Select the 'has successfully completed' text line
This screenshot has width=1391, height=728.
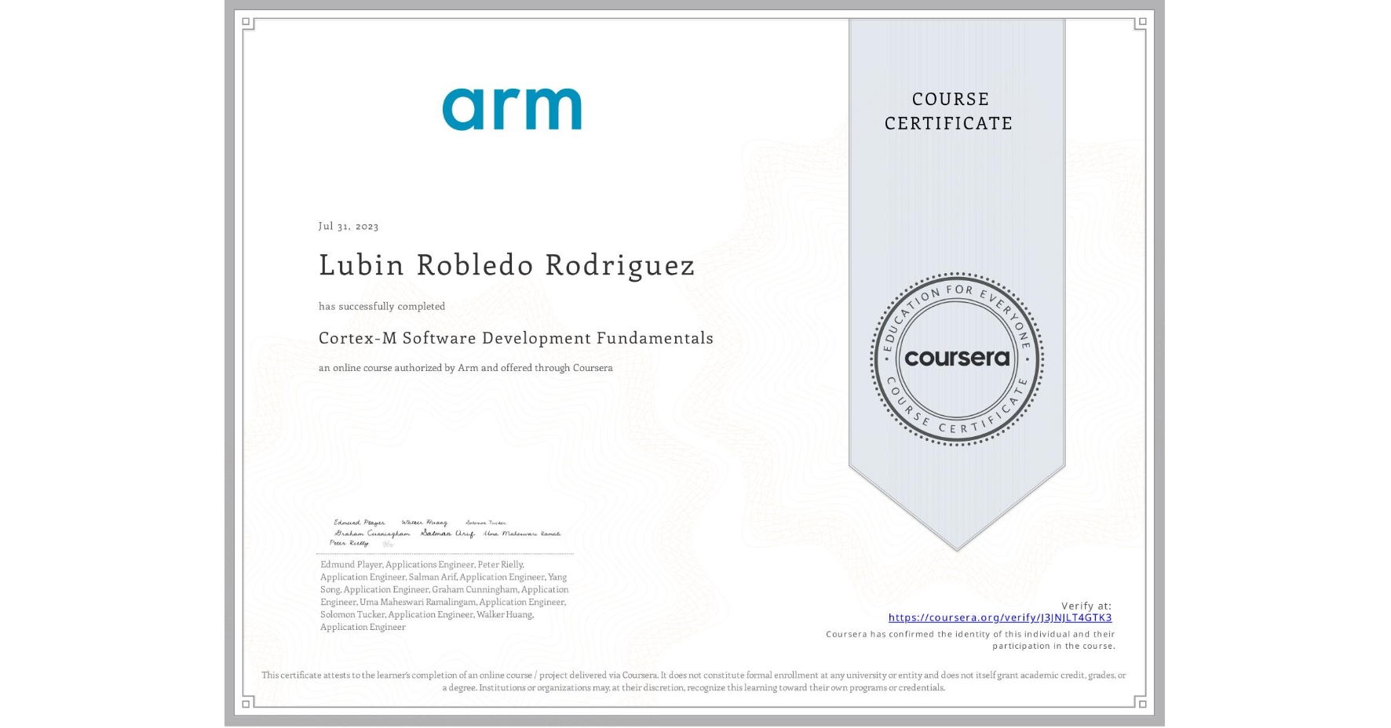pyautogui.click(x=382, y=306)
